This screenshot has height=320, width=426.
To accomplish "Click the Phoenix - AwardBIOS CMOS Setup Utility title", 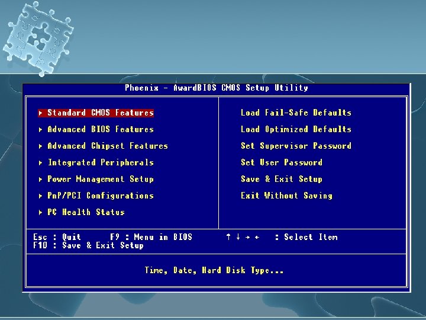I will click(217, 88).
